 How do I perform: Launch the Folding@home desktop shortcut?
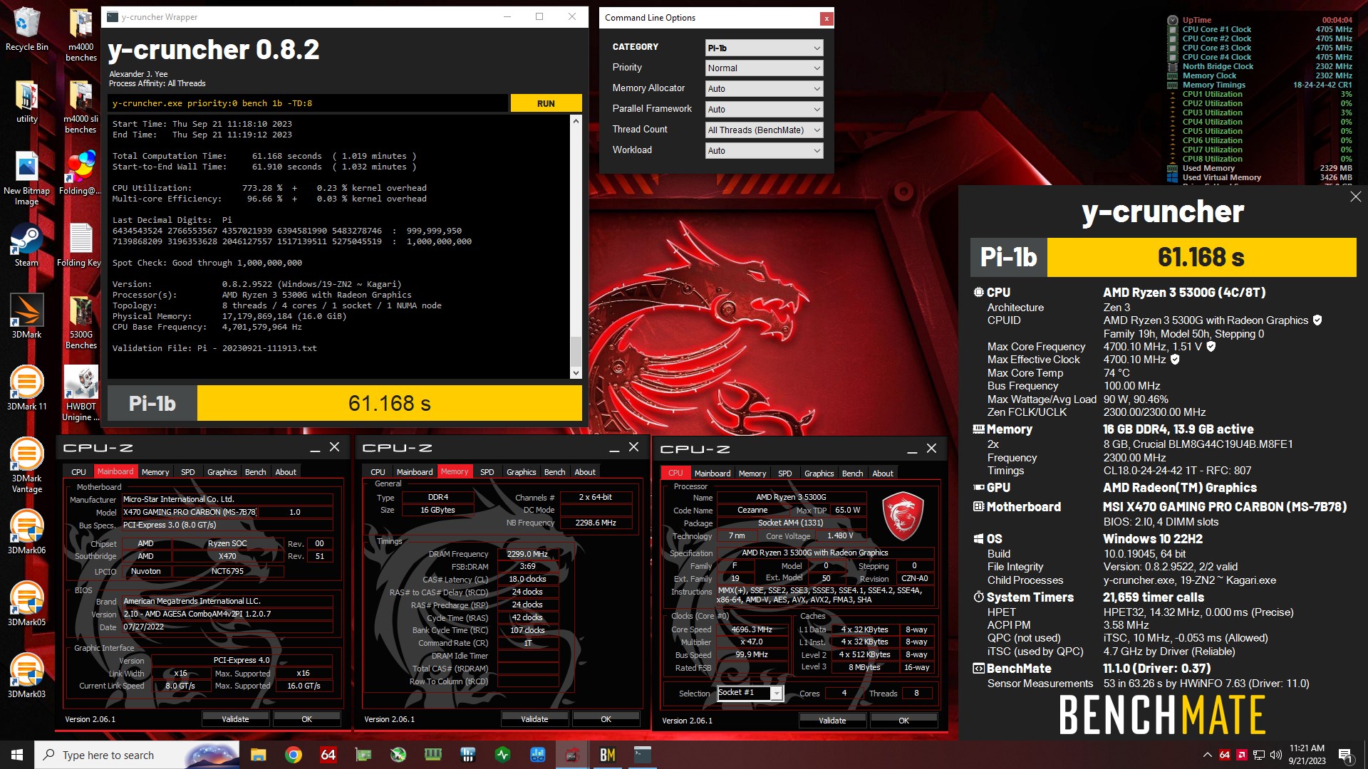click(81, 173)
